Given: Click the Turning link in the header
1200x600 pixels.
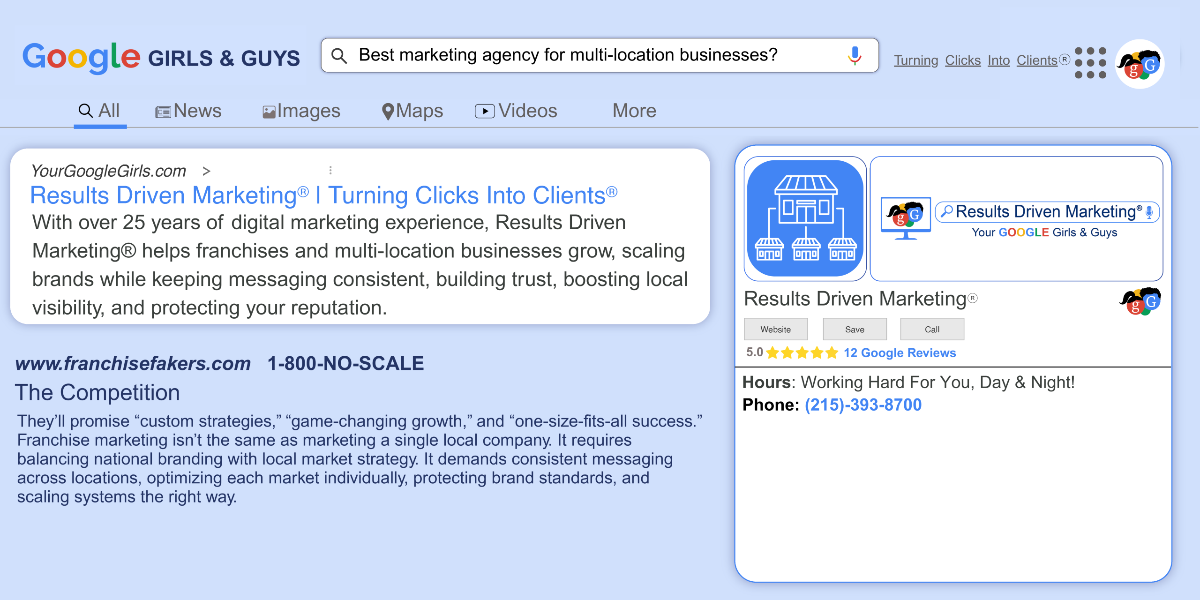Looking at the screenshot, I should click(915, 60).
